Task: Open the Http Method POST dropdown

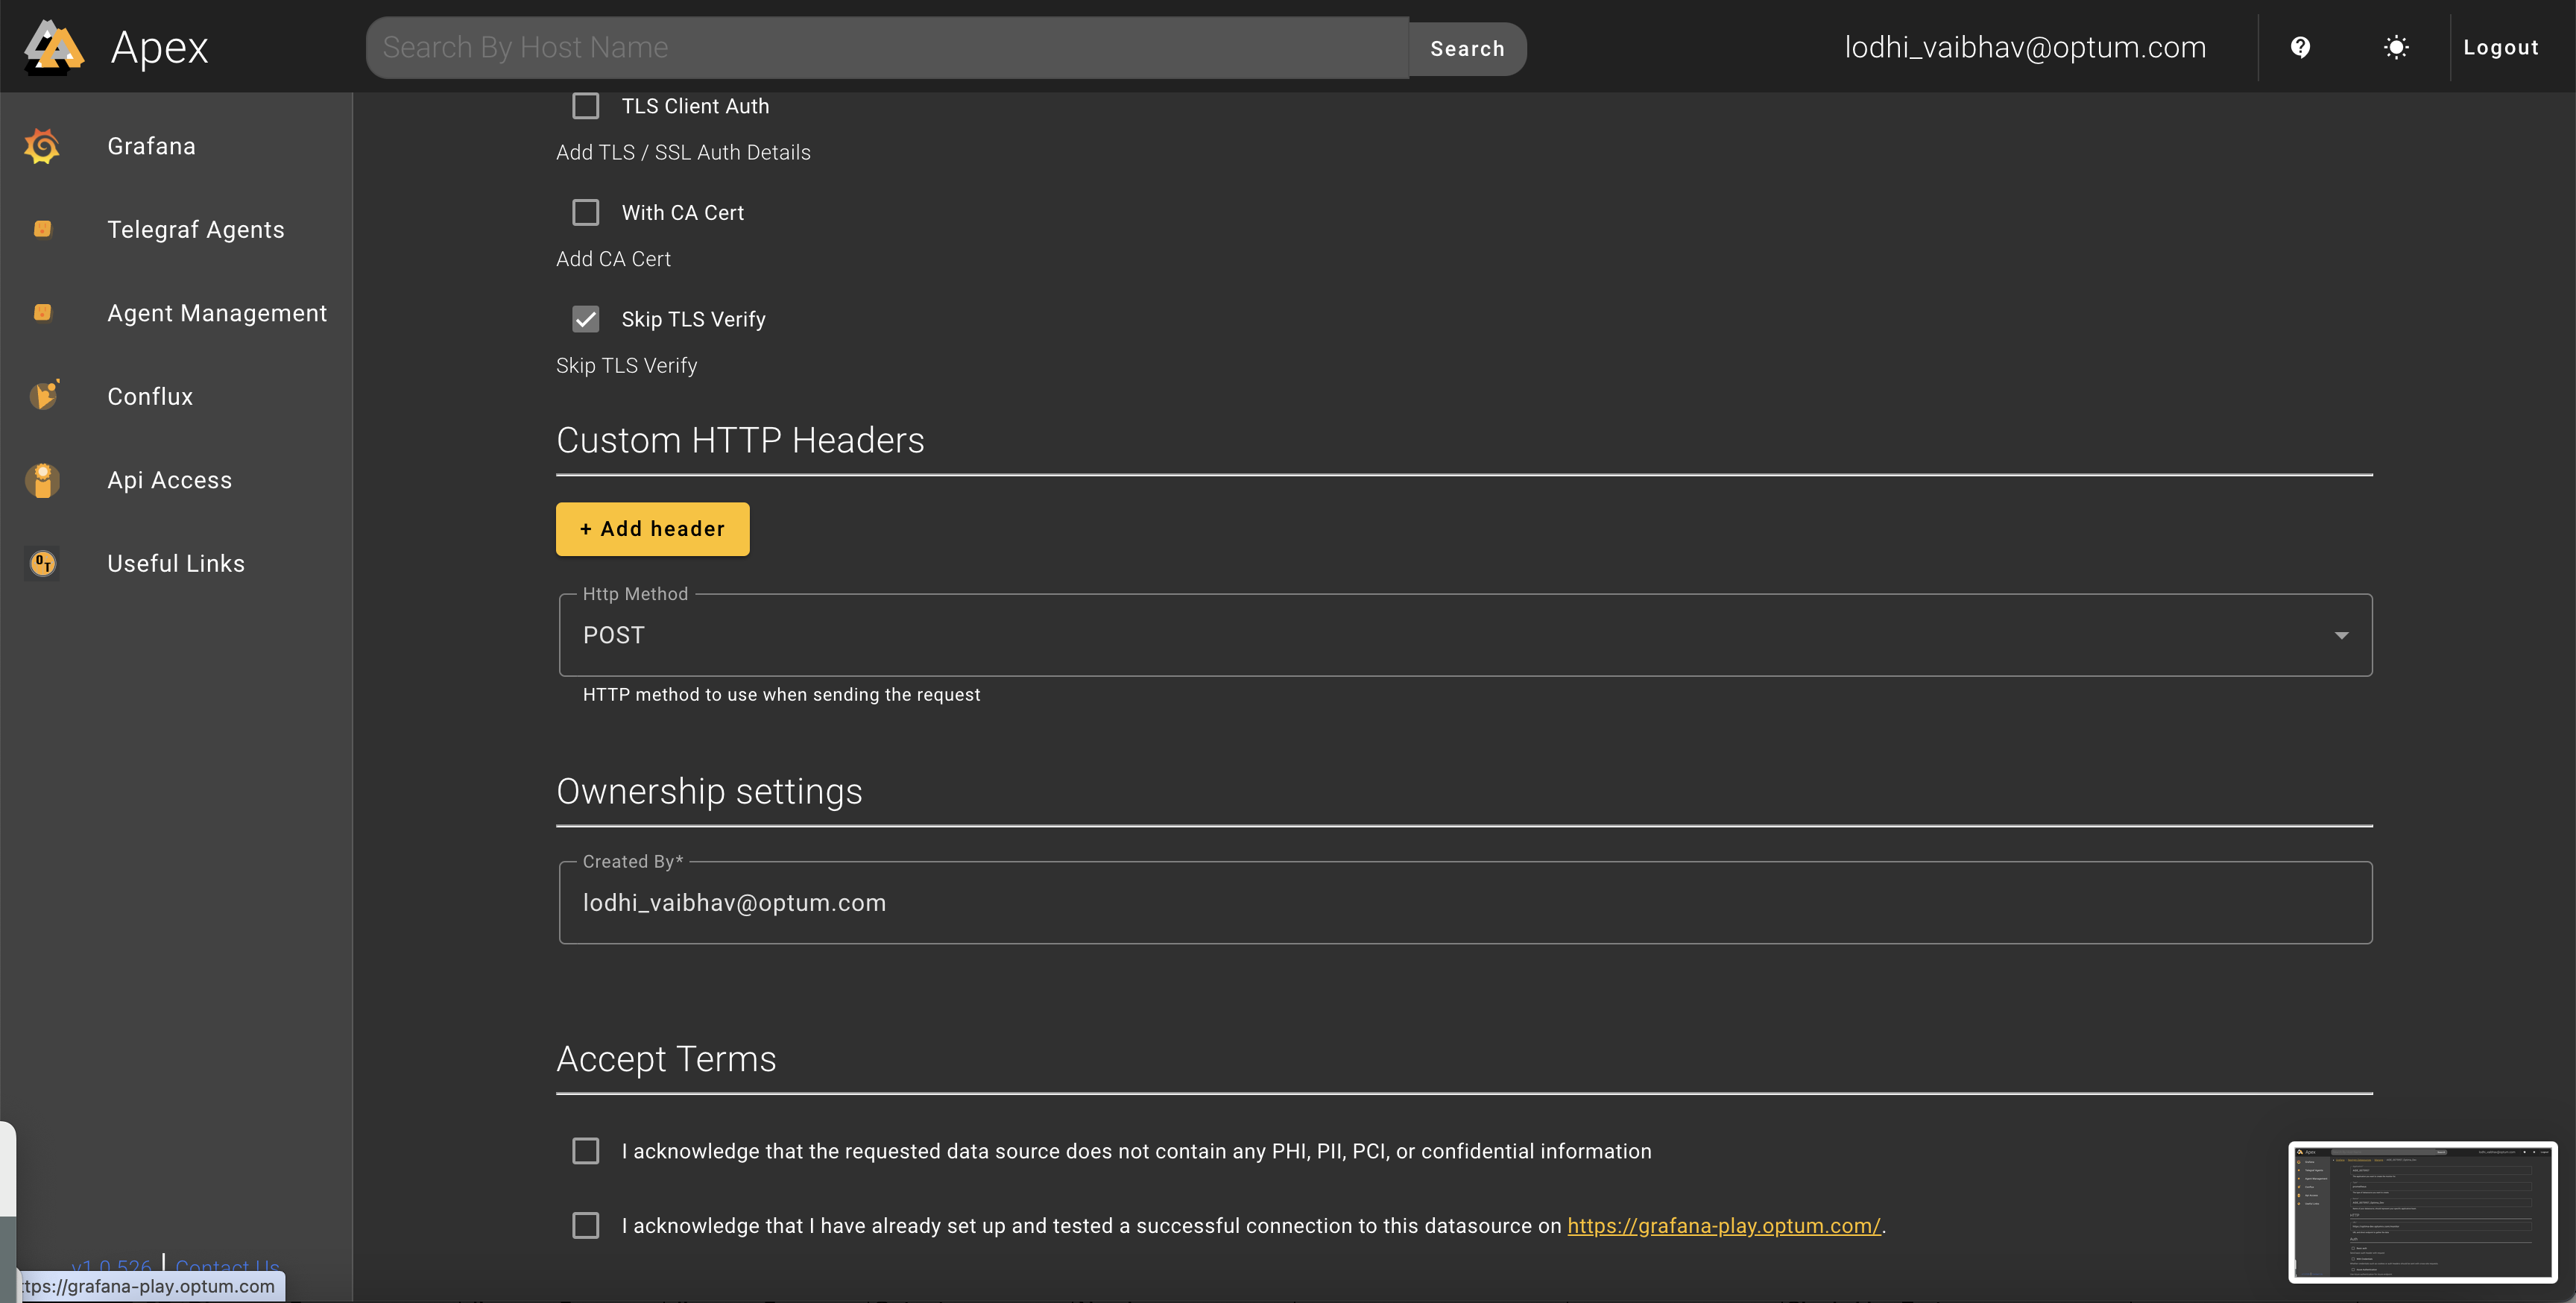Action: 1465,635
